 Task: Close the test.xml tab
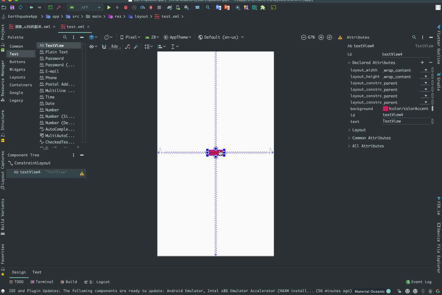click(x=88, y=27)
